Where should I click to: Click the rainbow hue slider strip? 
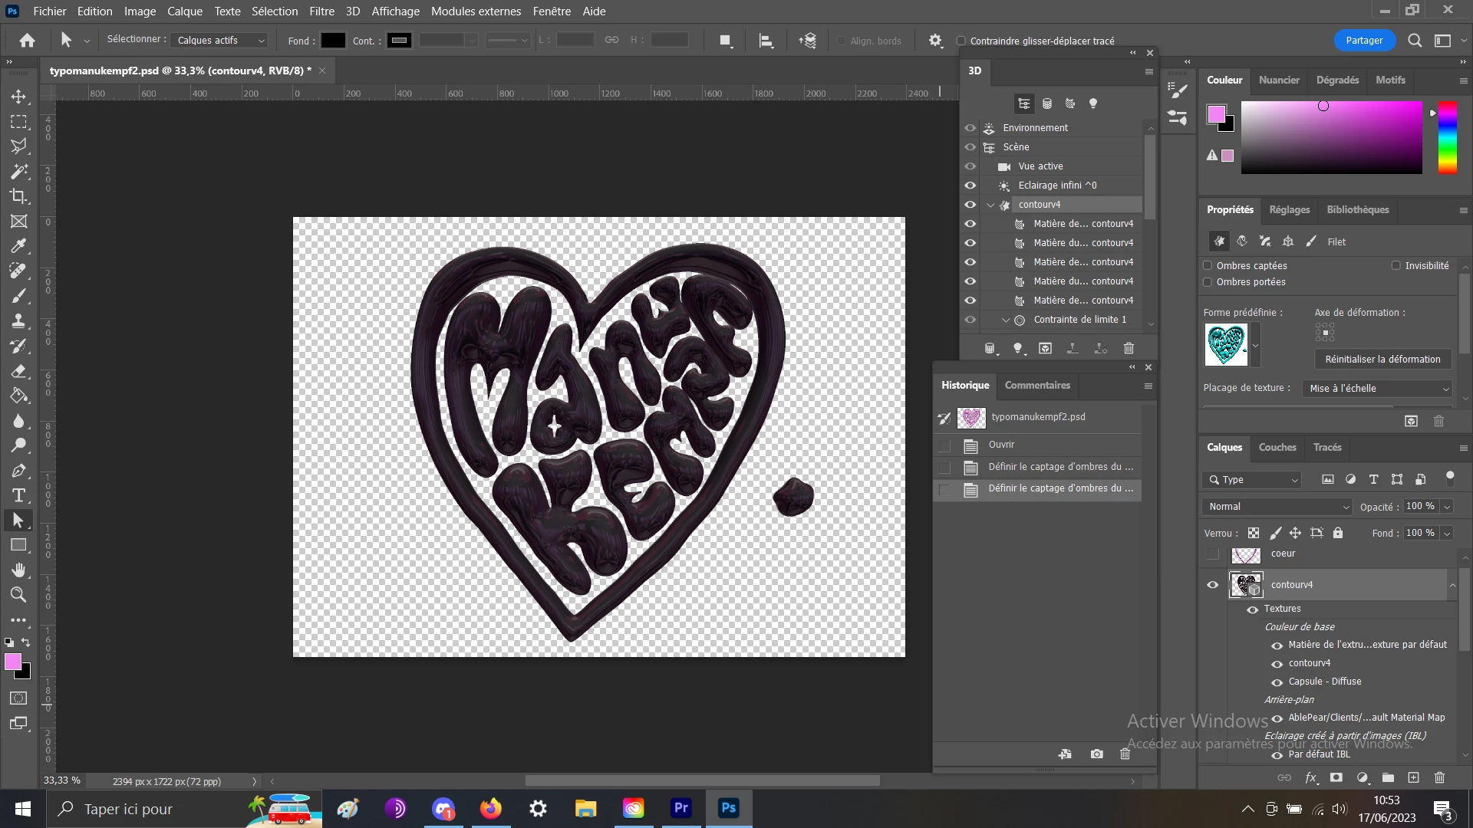(x=1447, y=138)
